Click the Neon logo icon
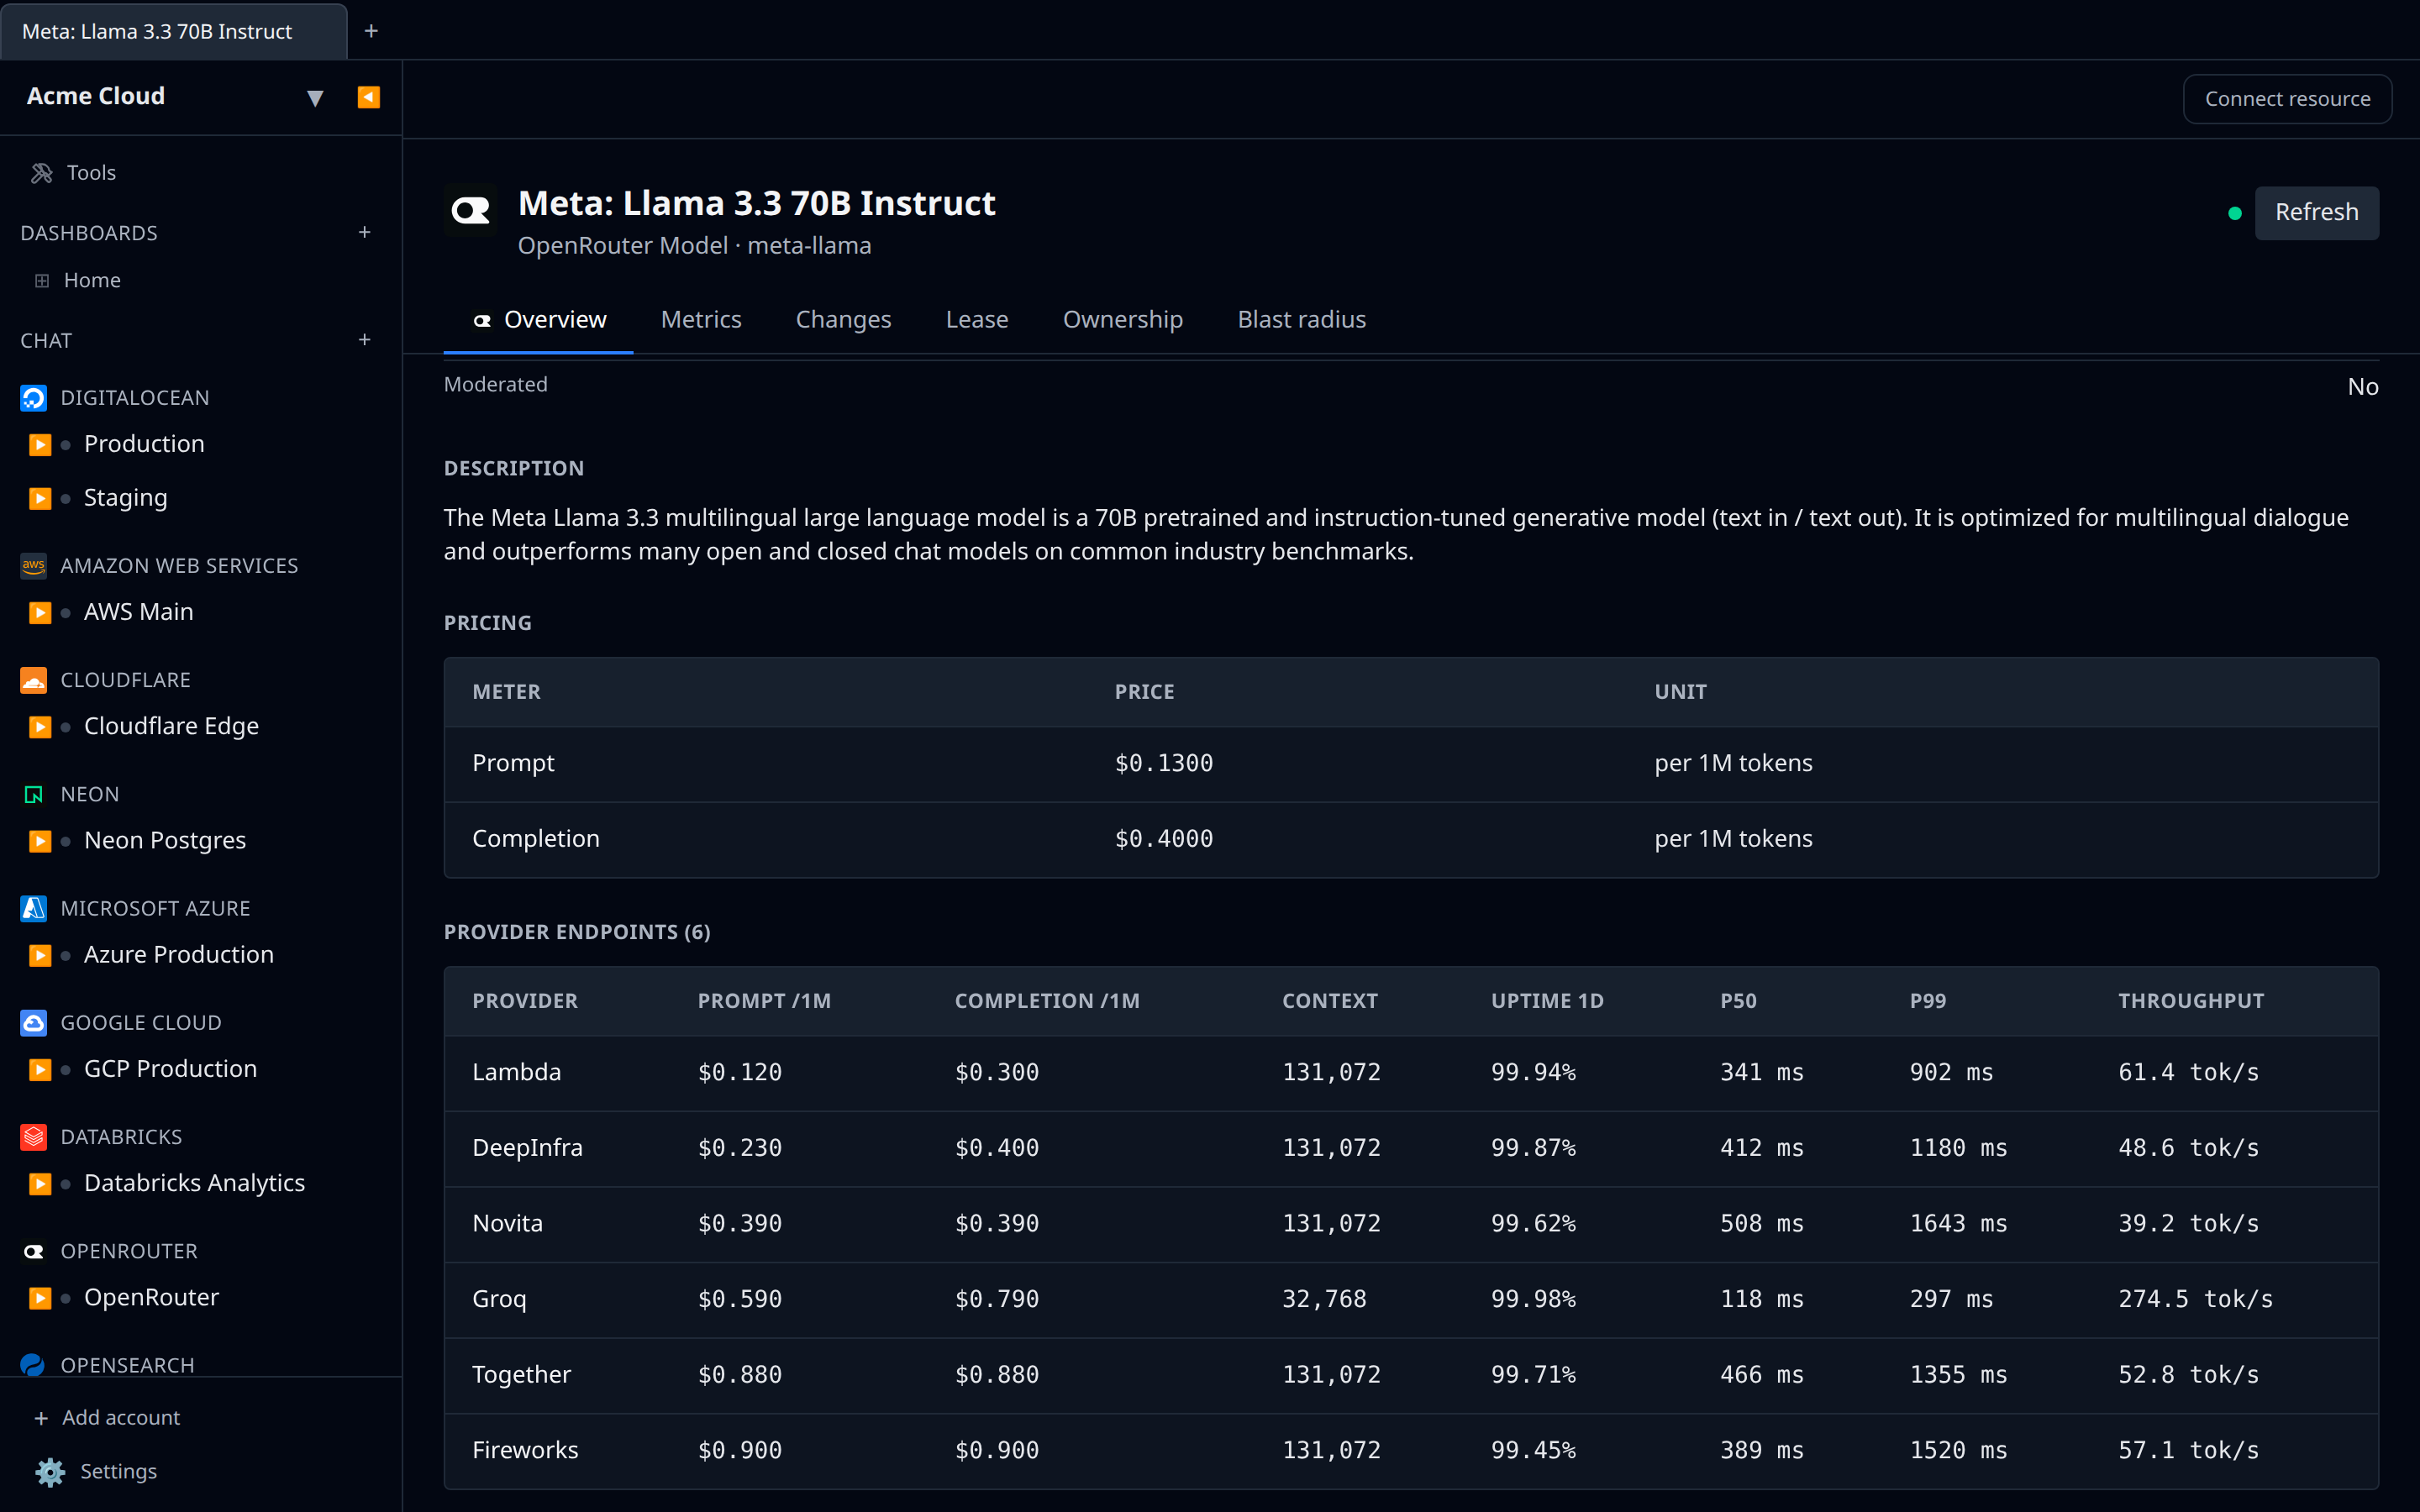The image size is (2420, 1512). click(33, 794)
